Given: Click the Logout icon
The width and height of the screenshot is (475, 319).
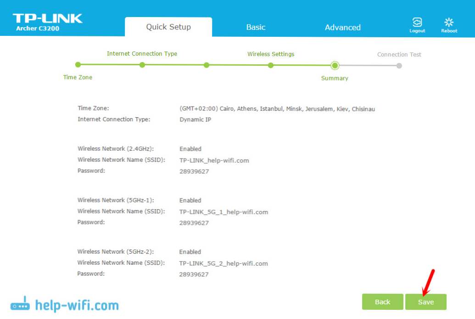Looking at the screenshot, I should click(417, 23).
